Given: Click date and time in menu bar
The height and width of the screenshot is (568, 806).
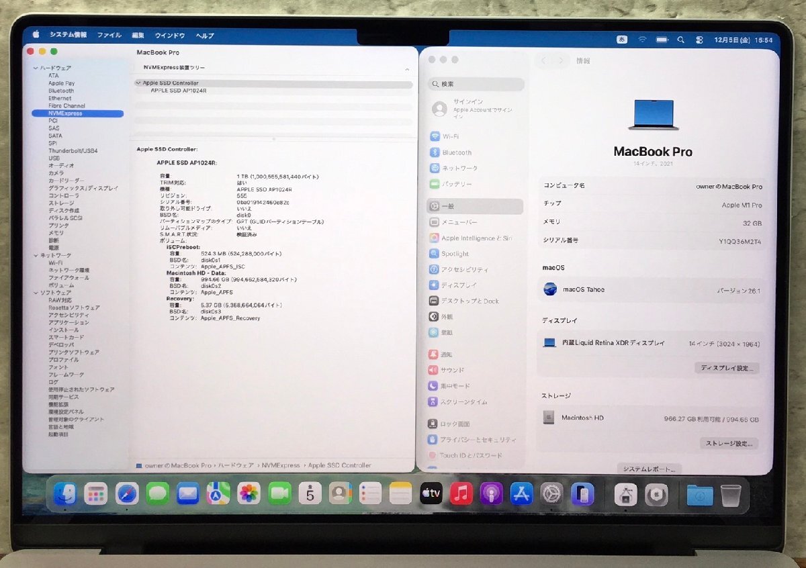Looking at the screenshot, I should (743, 40).
